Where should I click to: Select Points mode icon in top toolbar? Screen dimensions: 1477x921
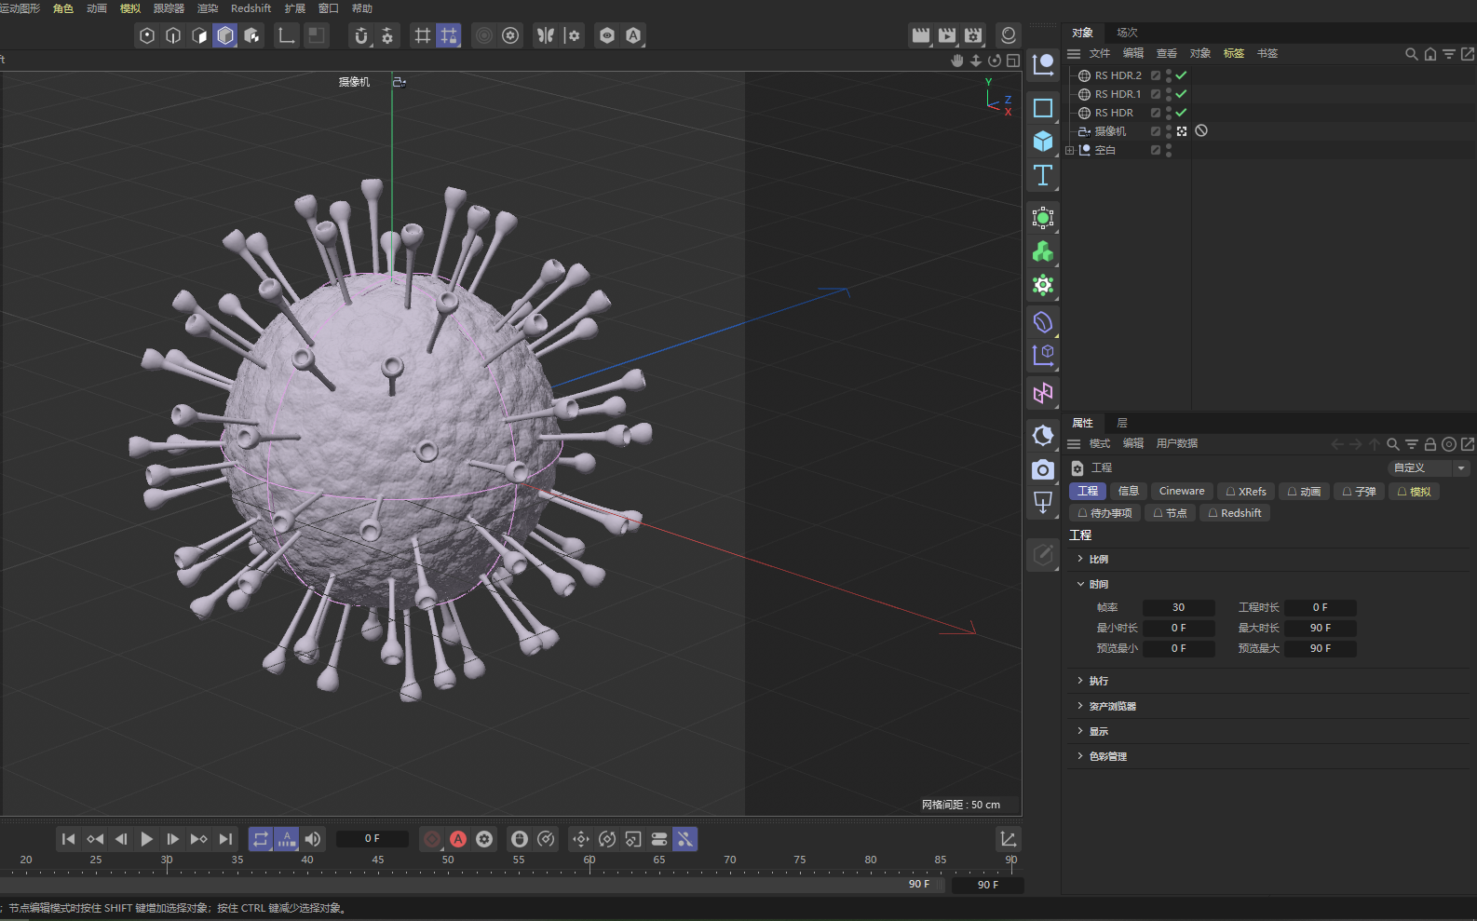click(x=147, y=35)
